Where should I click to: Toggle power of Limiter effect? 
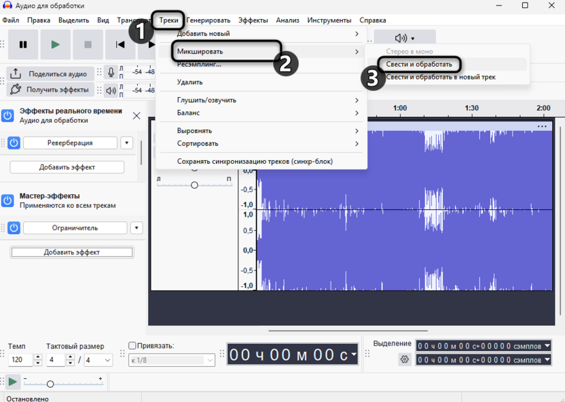coord(14,228)
